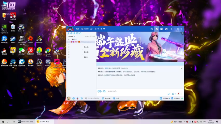Image resolution: width=221 pixels, height=124 pixels.
Task: Open AirPlayer desktop shortcut
Action: pos(48,63)
